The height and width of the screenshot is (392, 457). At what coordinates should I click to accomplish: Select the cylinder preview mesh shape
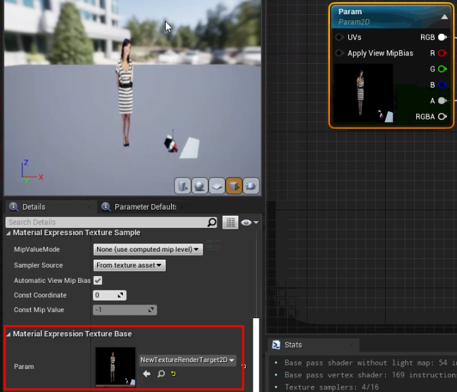click(x=183, y=186)
